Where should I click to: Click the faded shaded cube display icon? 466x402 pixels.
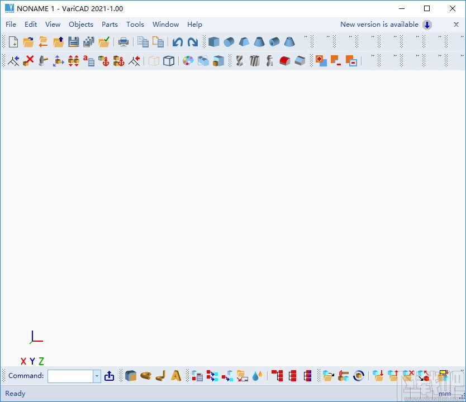pos(154,61)
